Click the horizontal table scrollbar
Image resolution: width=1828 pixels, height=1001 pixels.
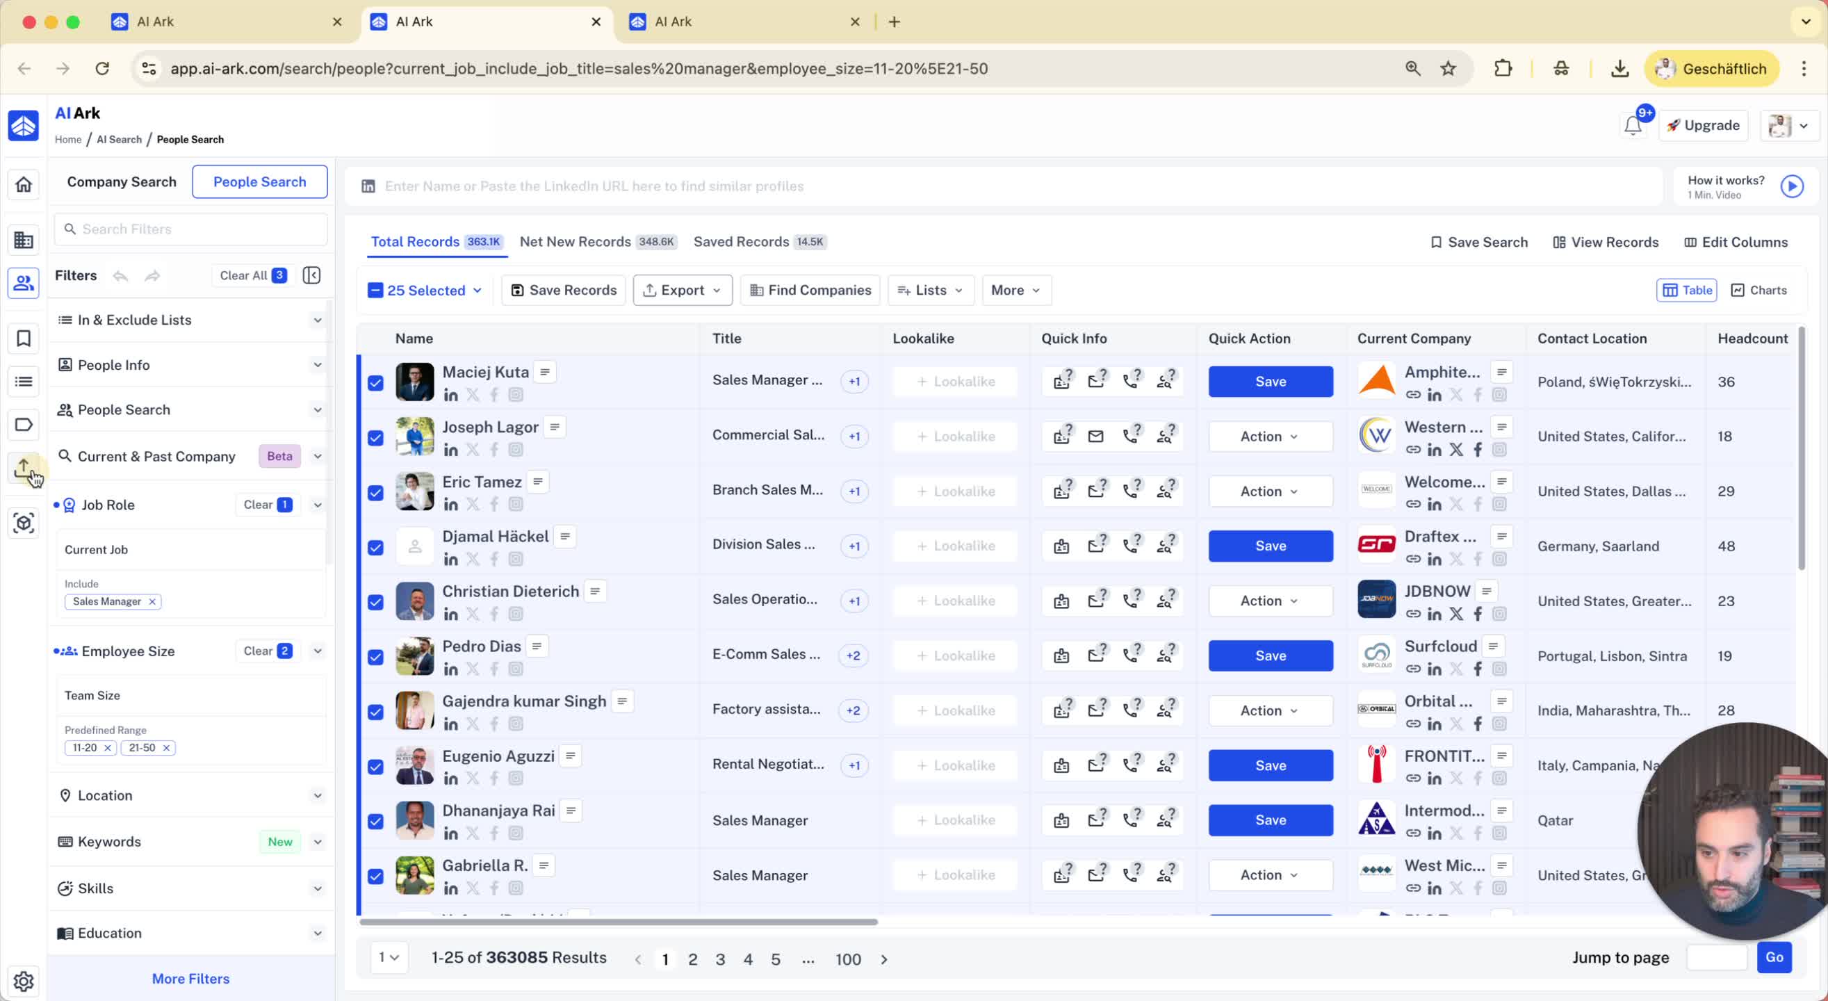(x=618, y=922)
